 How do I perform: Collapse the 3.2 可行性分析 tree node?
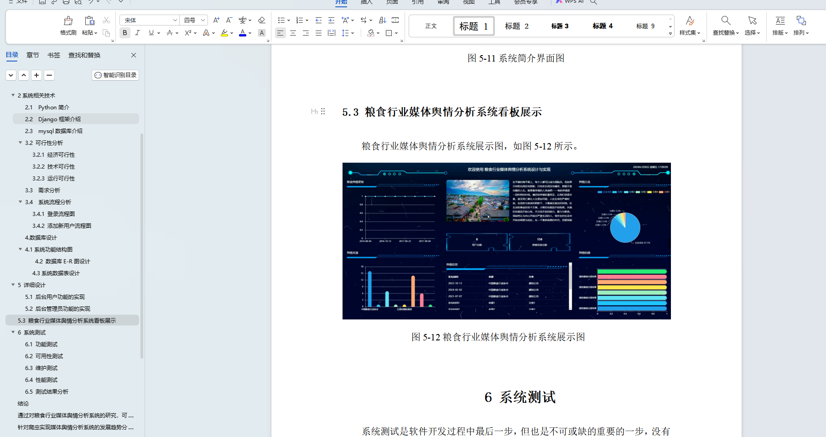point(20,143)
